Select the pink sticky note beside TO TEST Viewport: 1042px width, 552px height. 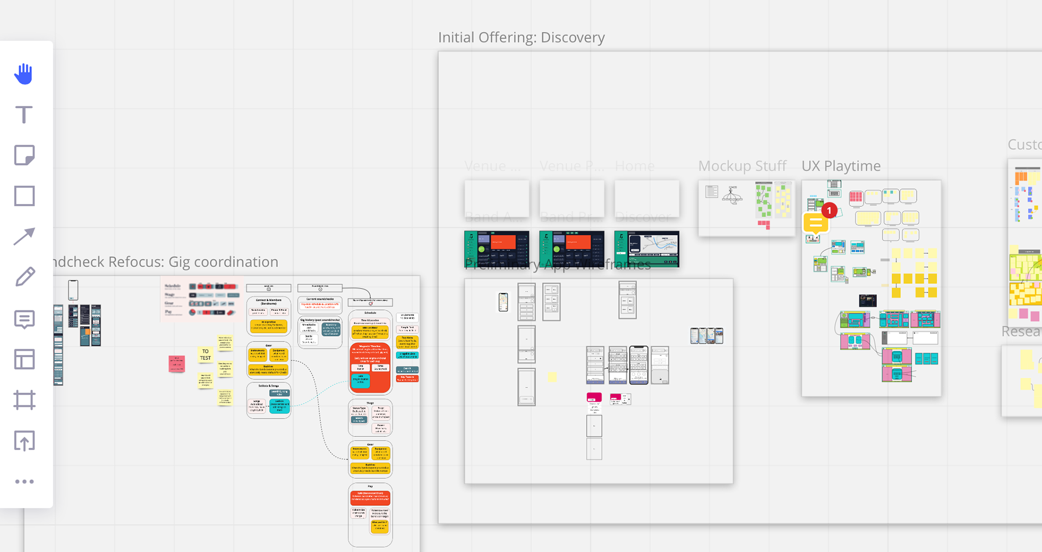click(x=176, y=364)
